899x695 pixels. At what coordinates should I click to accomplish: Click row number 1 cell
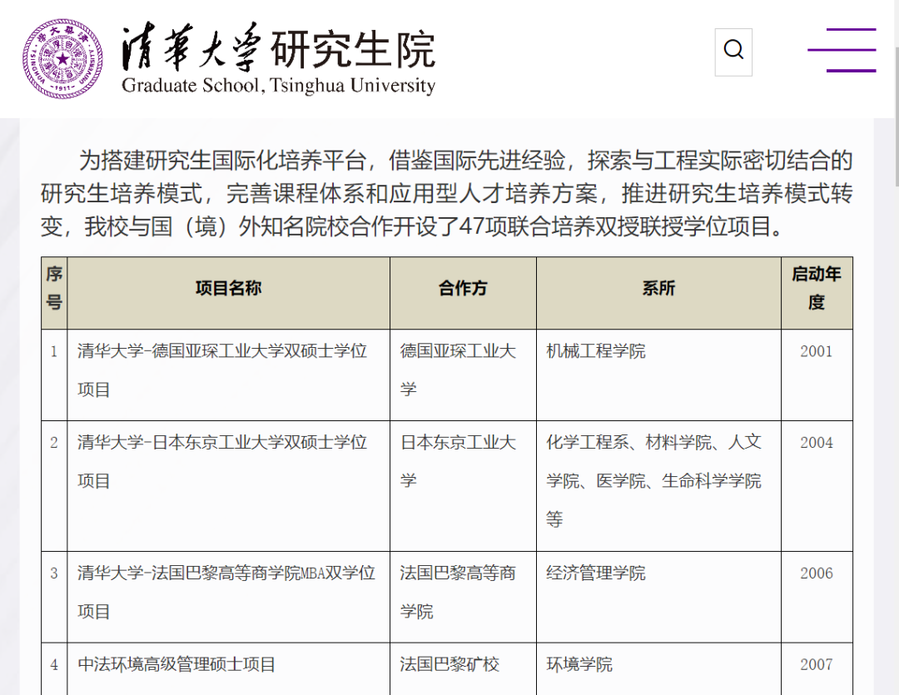[x=54, y=375]
